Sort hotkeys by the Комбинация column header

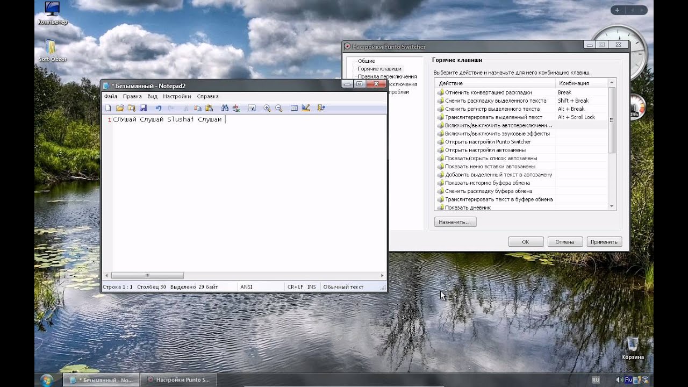(x=582, y=83)
